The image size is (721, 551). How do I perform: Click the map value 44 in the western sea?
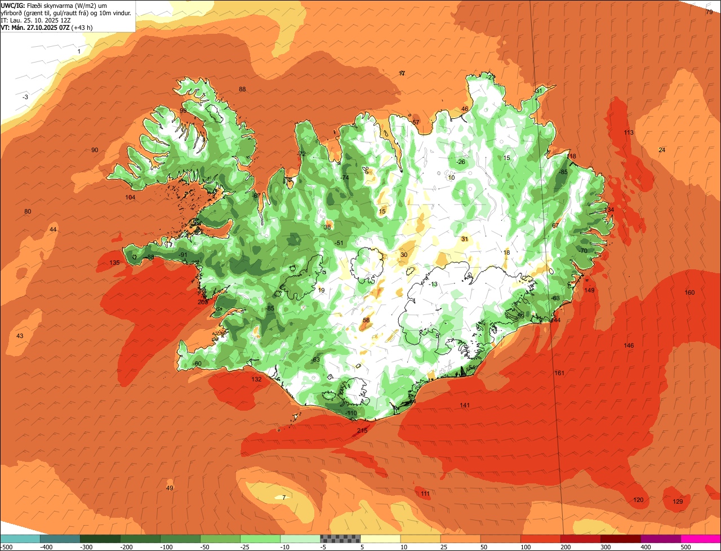[53, 229]
